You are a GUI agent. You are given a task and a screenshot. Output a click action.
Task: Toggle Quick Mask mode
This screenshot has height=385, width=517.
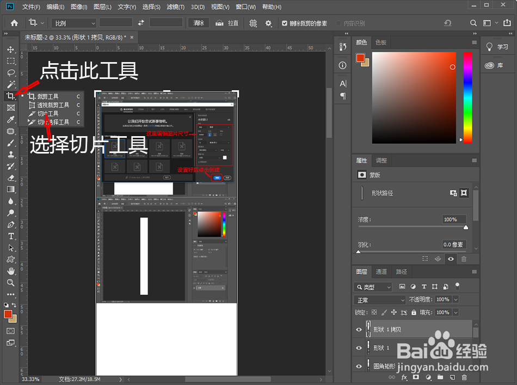pos(10,331)
